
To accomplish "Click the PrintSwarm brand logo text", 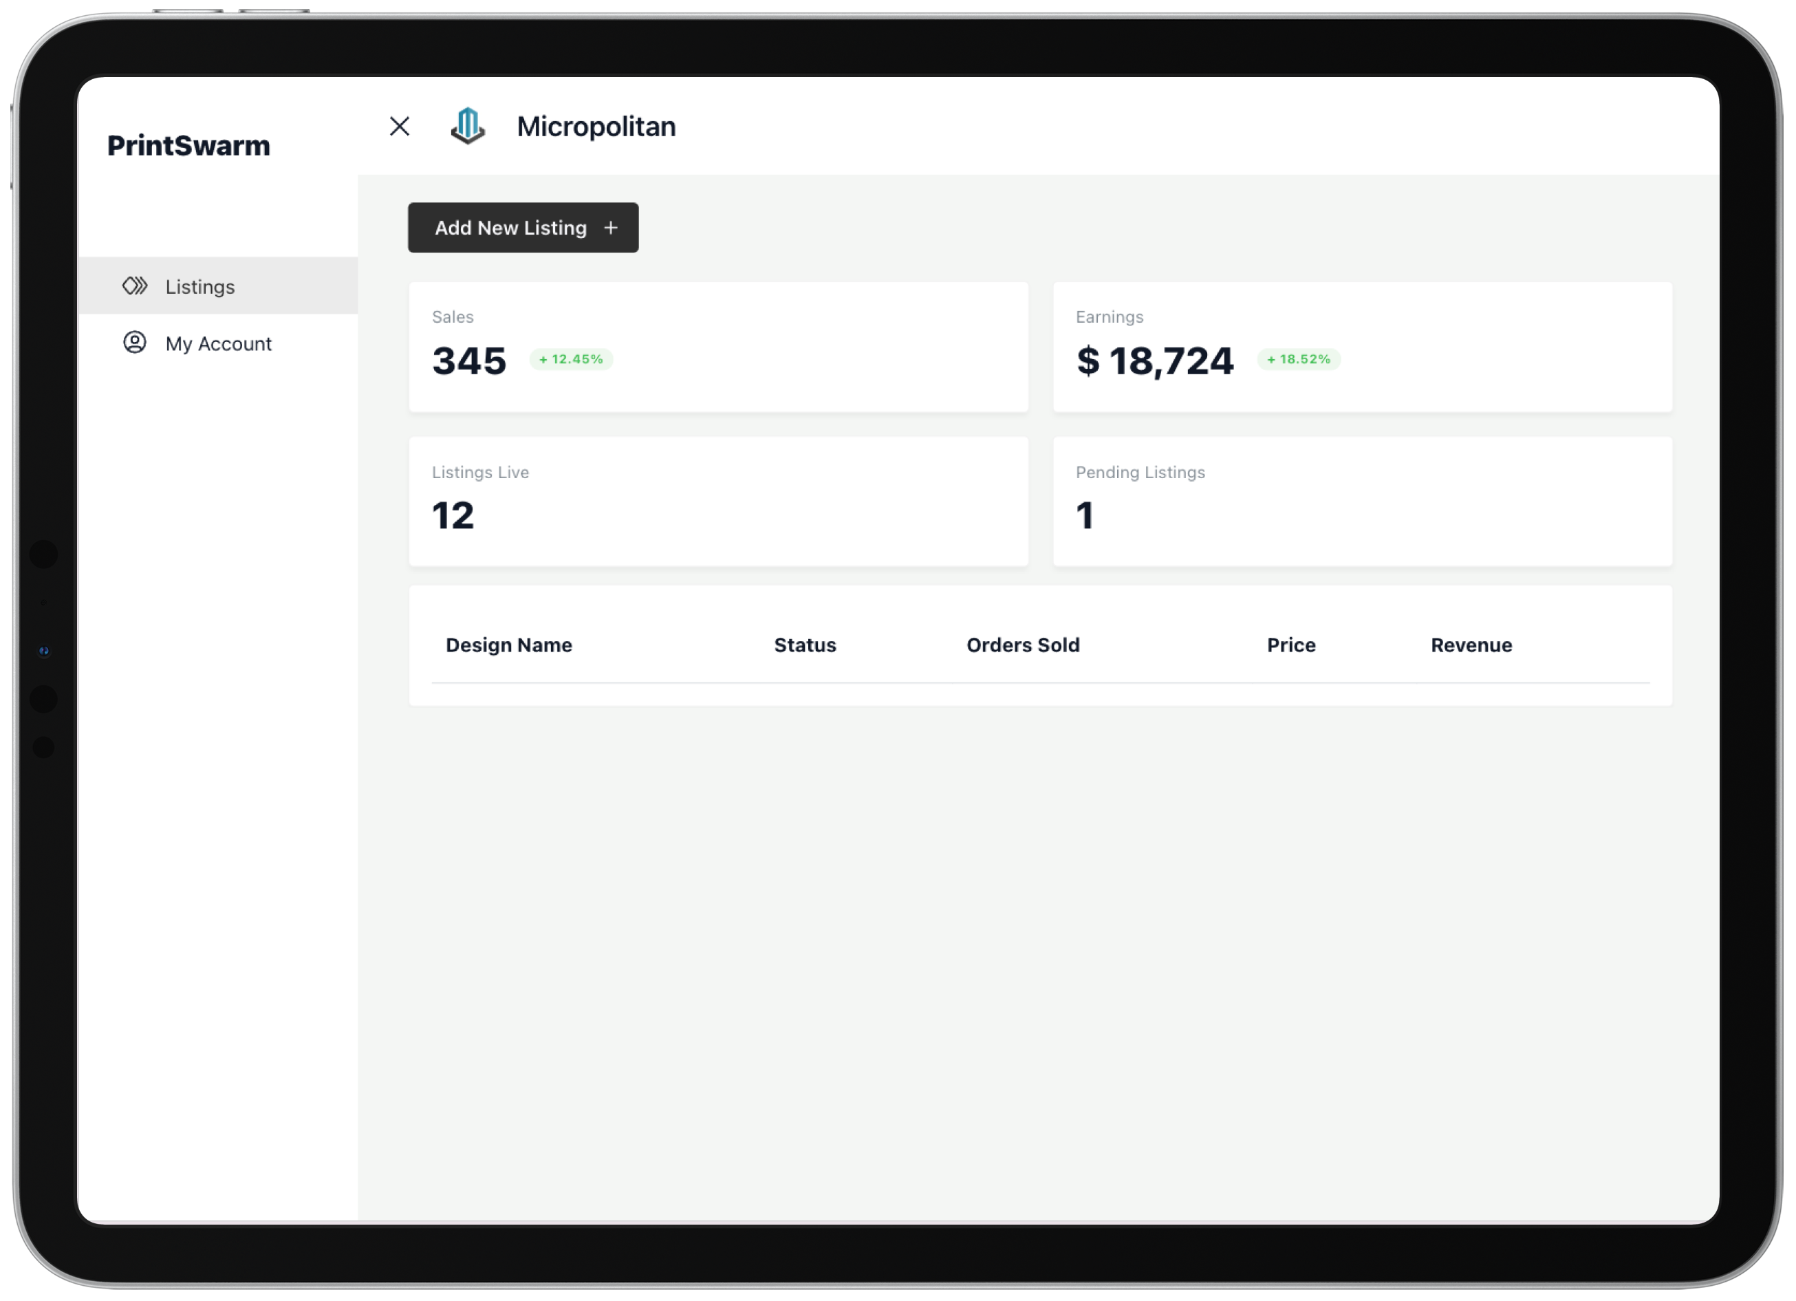I will coord(188,146).
